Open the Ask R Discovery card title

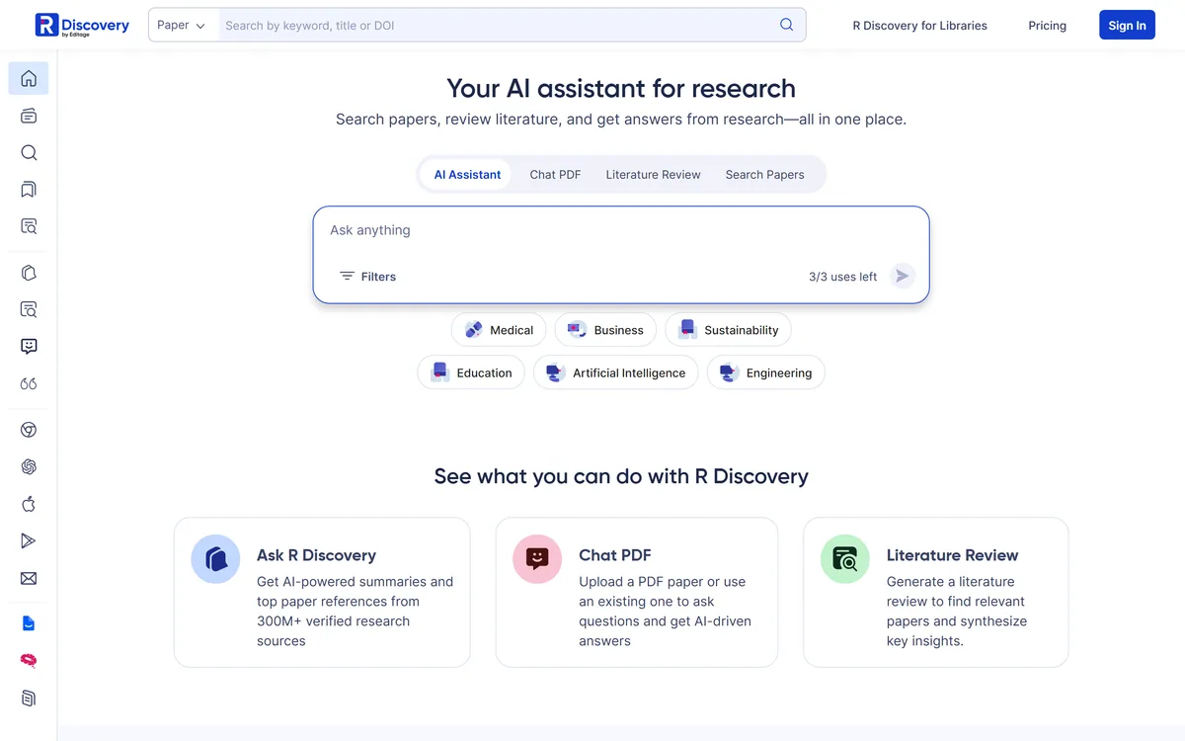(316, 555)
